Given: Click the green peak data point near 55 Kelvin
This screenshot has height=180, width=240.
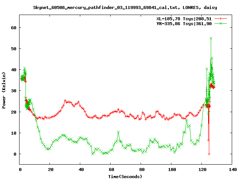Looking at the screenshot, I should [x=211, y=38].
